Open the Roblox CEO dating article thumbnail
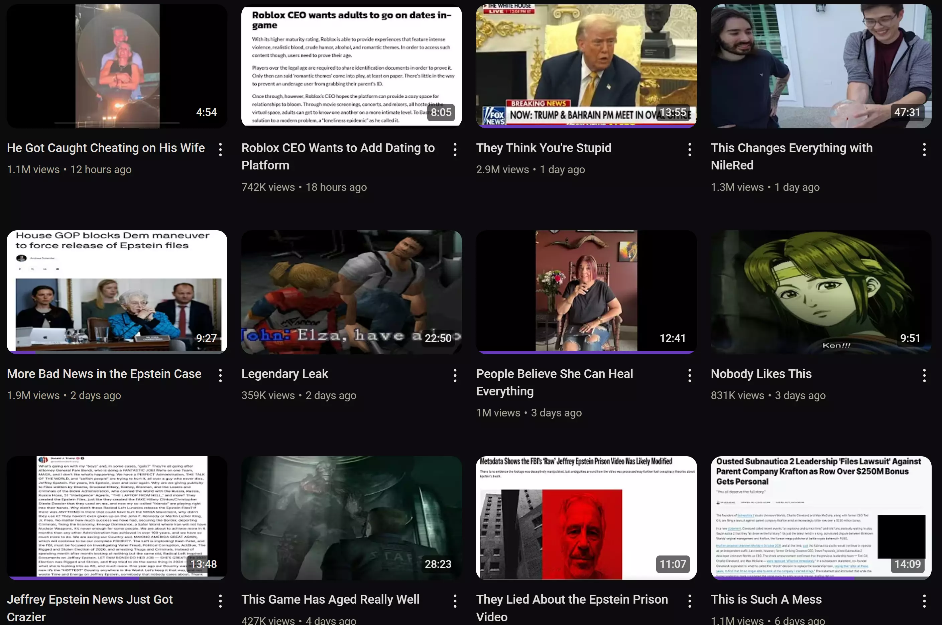The height and width of the screenshot is (625, 942). click(x=352, y=66)
